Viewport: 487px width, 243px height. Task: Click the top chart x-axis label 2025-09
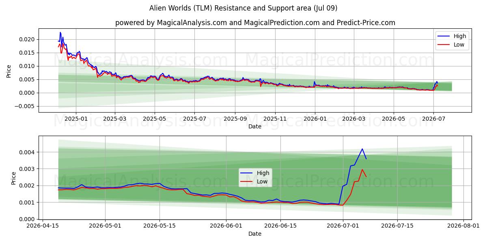[235, 119]
